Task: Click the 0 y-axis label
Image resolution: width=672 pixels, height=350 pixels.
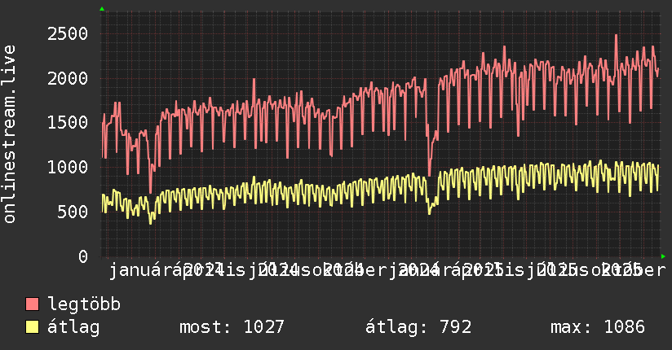Action: pyautogui.click(x=82, y=256)
